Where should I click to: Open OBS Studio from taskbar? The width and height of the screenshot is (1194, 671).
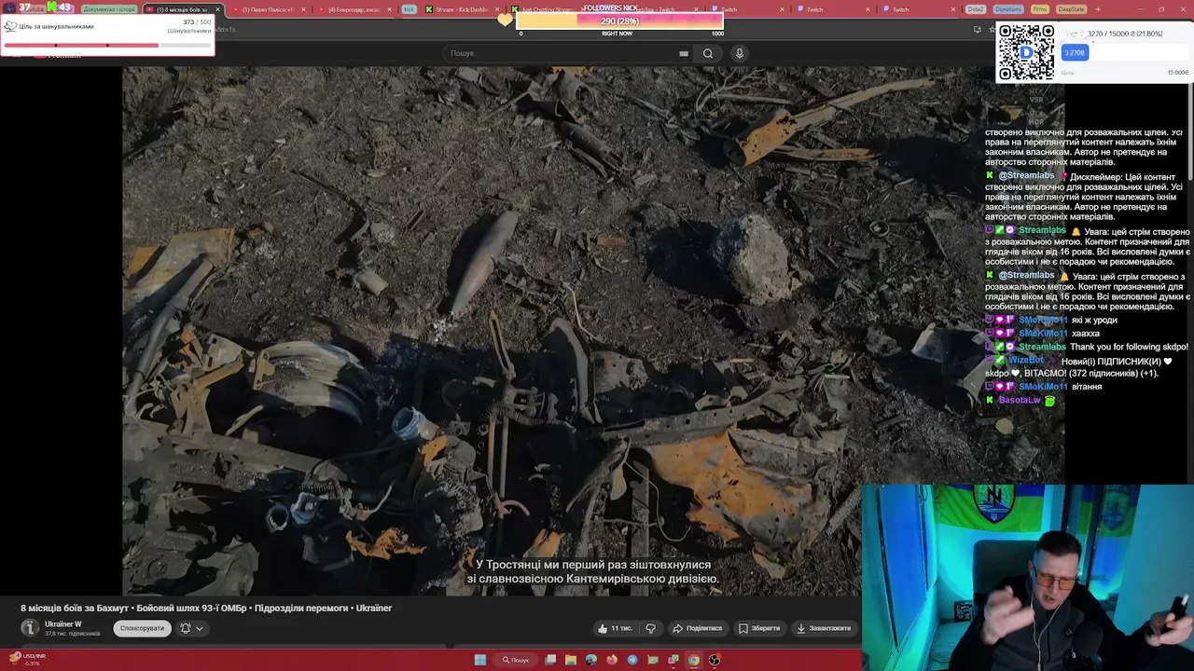point(715,660)
